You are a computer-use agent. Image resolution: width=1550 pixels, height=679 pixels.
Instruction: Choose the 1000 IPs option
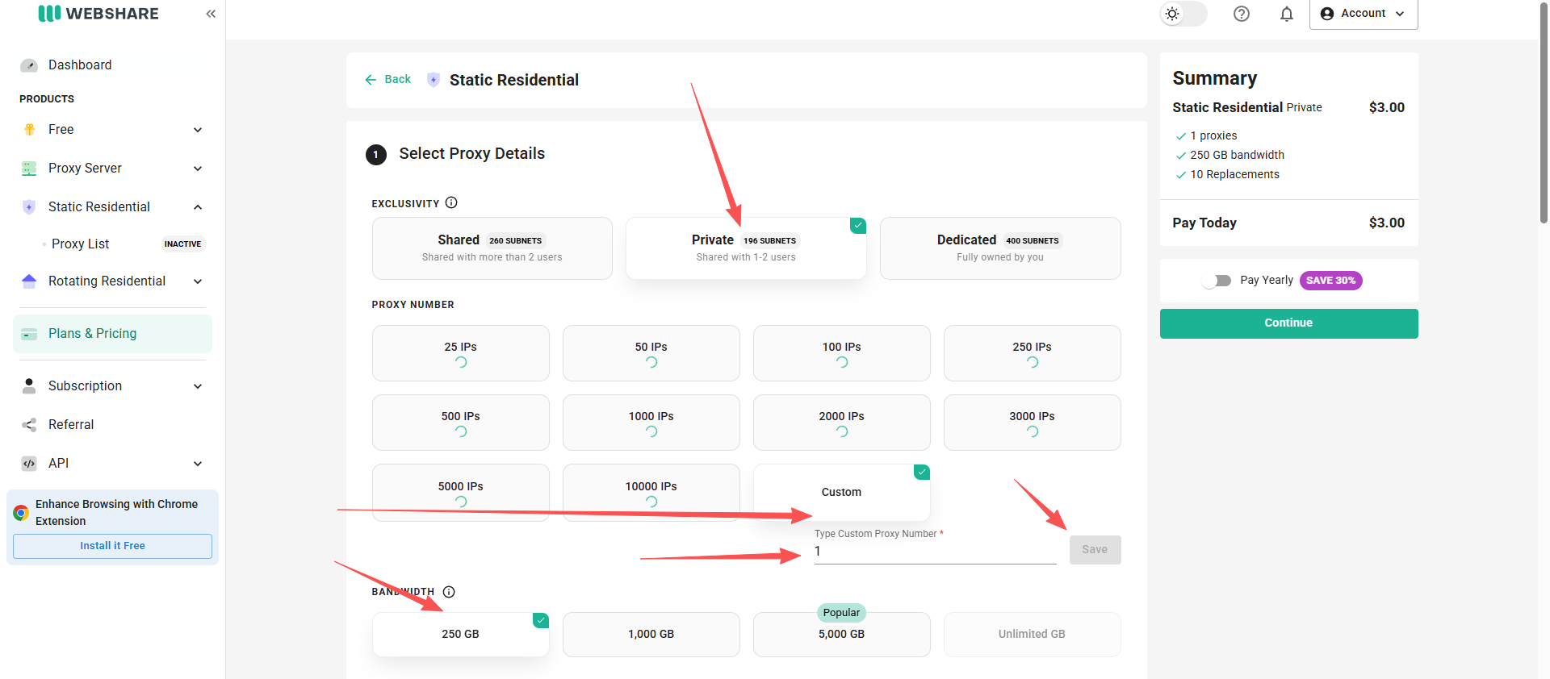point(651,423)
